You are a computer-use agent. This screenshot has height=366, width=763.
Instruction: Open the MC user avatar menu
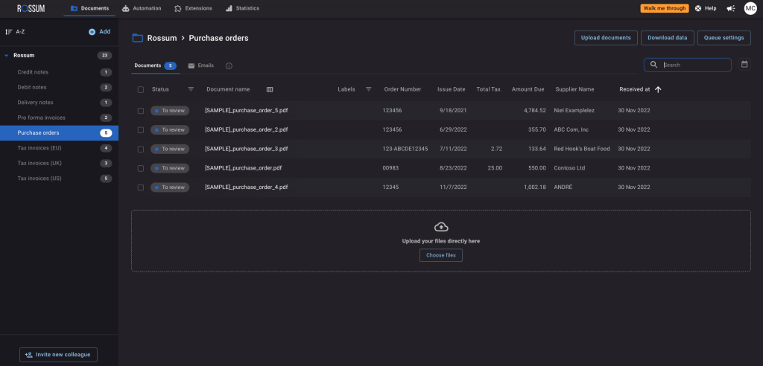click(x=750, y=8)
